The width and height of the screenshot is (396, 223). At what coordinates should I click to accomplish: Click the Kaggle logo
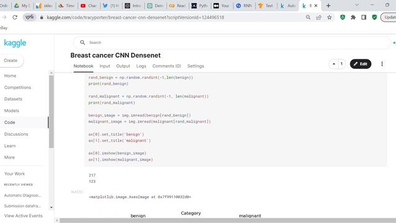pyautogui.click(x=15, y=43)
